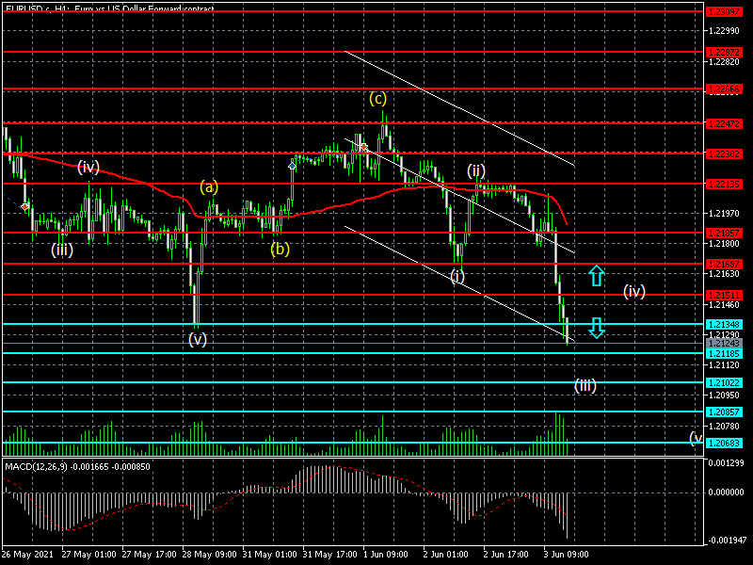
Task: Click the red 1.22666 price level tag
Action: 724,89
